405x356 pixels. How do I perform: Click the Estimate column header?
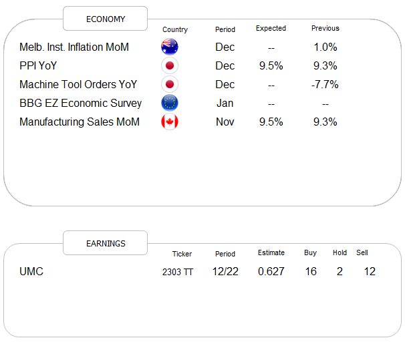point(271,252)
